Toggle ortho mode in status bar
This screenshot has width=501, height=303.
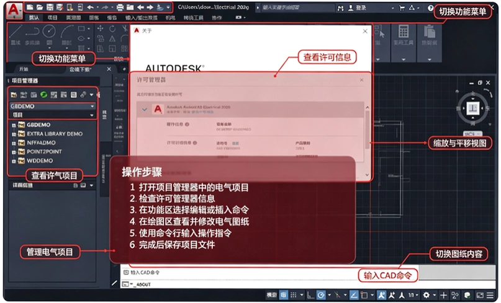point(310,295)
